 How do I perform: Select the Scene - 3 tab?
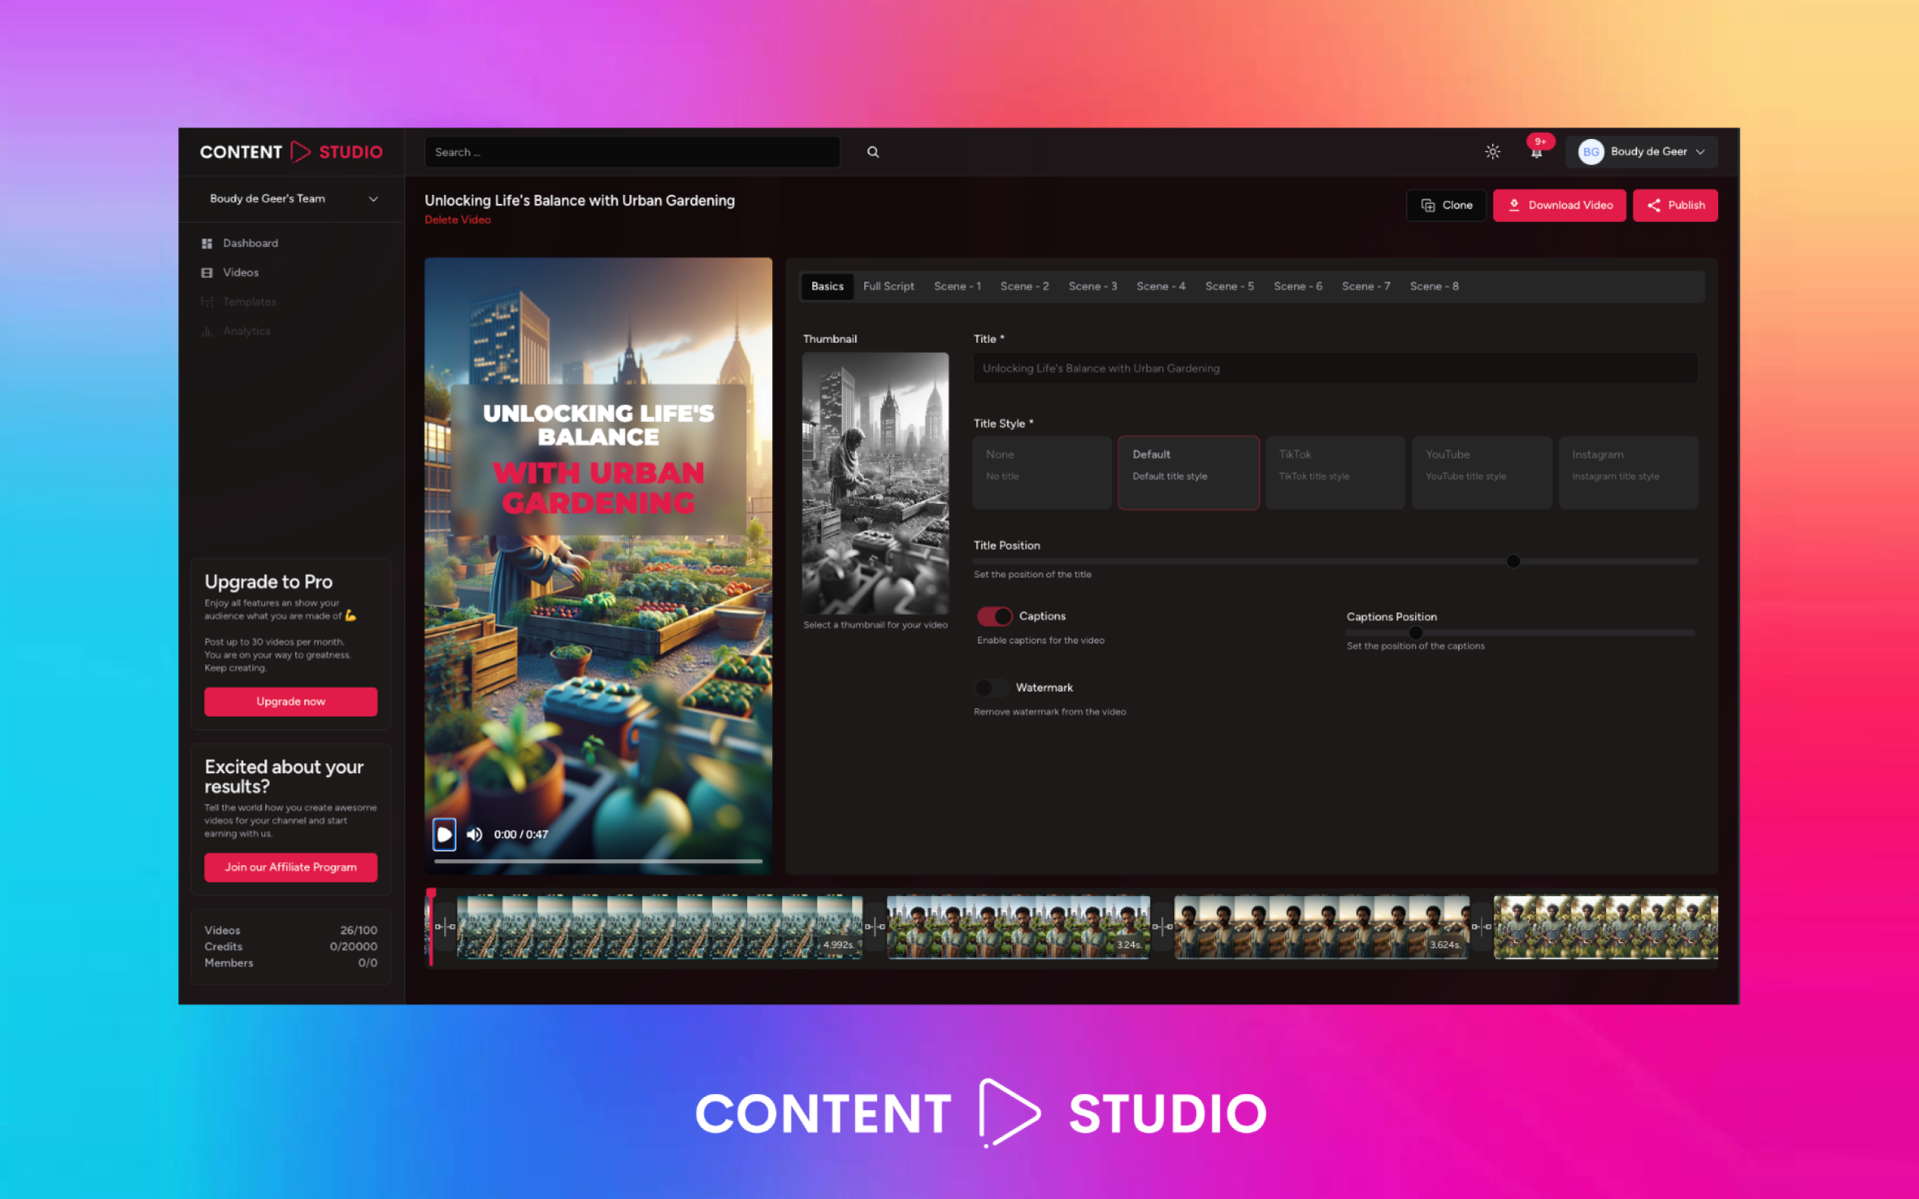click(x=1092, y=286)
